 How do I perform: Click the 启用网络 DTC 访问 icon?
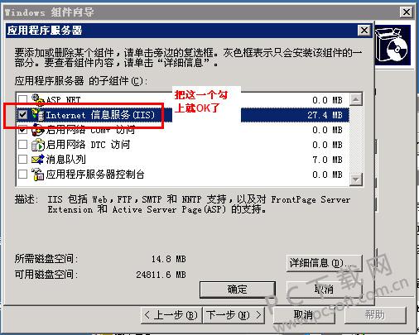38,145
